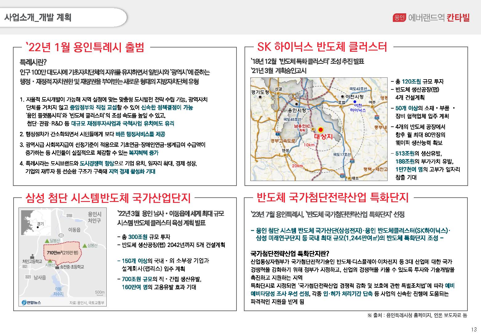Viewport: 481px width, 333px height.
Task: Click the 318 road number badge
Action: (69, 216)
